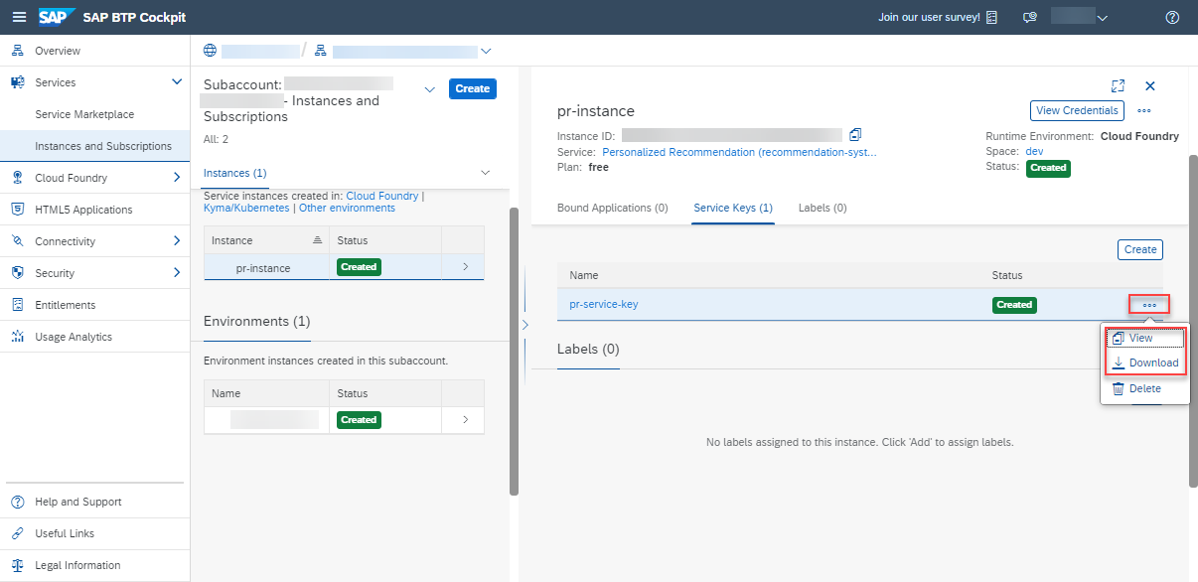Expand the Security sidebar section
Viewport: 1198px width, 582px height.
177,273
